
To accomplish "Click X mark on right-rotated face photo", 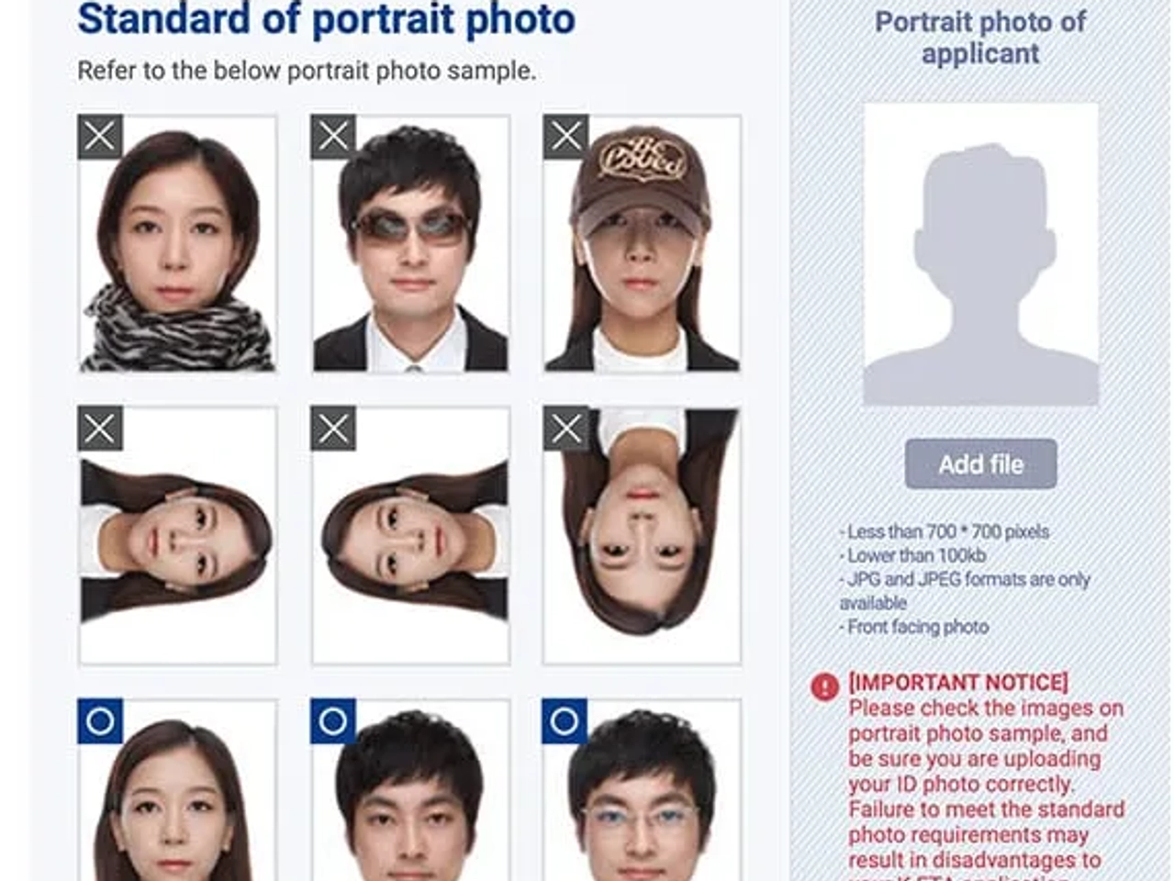I will coord(333,428).
